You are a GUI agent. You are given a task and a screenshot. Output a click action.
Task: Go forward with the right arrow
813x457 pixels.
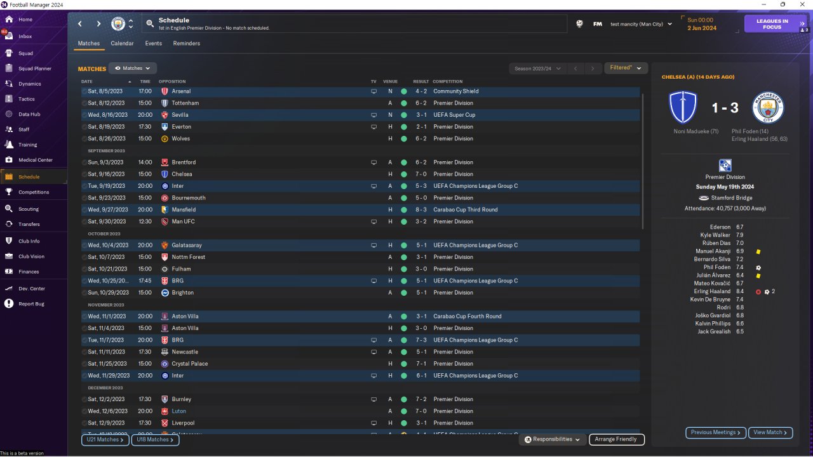98,24
